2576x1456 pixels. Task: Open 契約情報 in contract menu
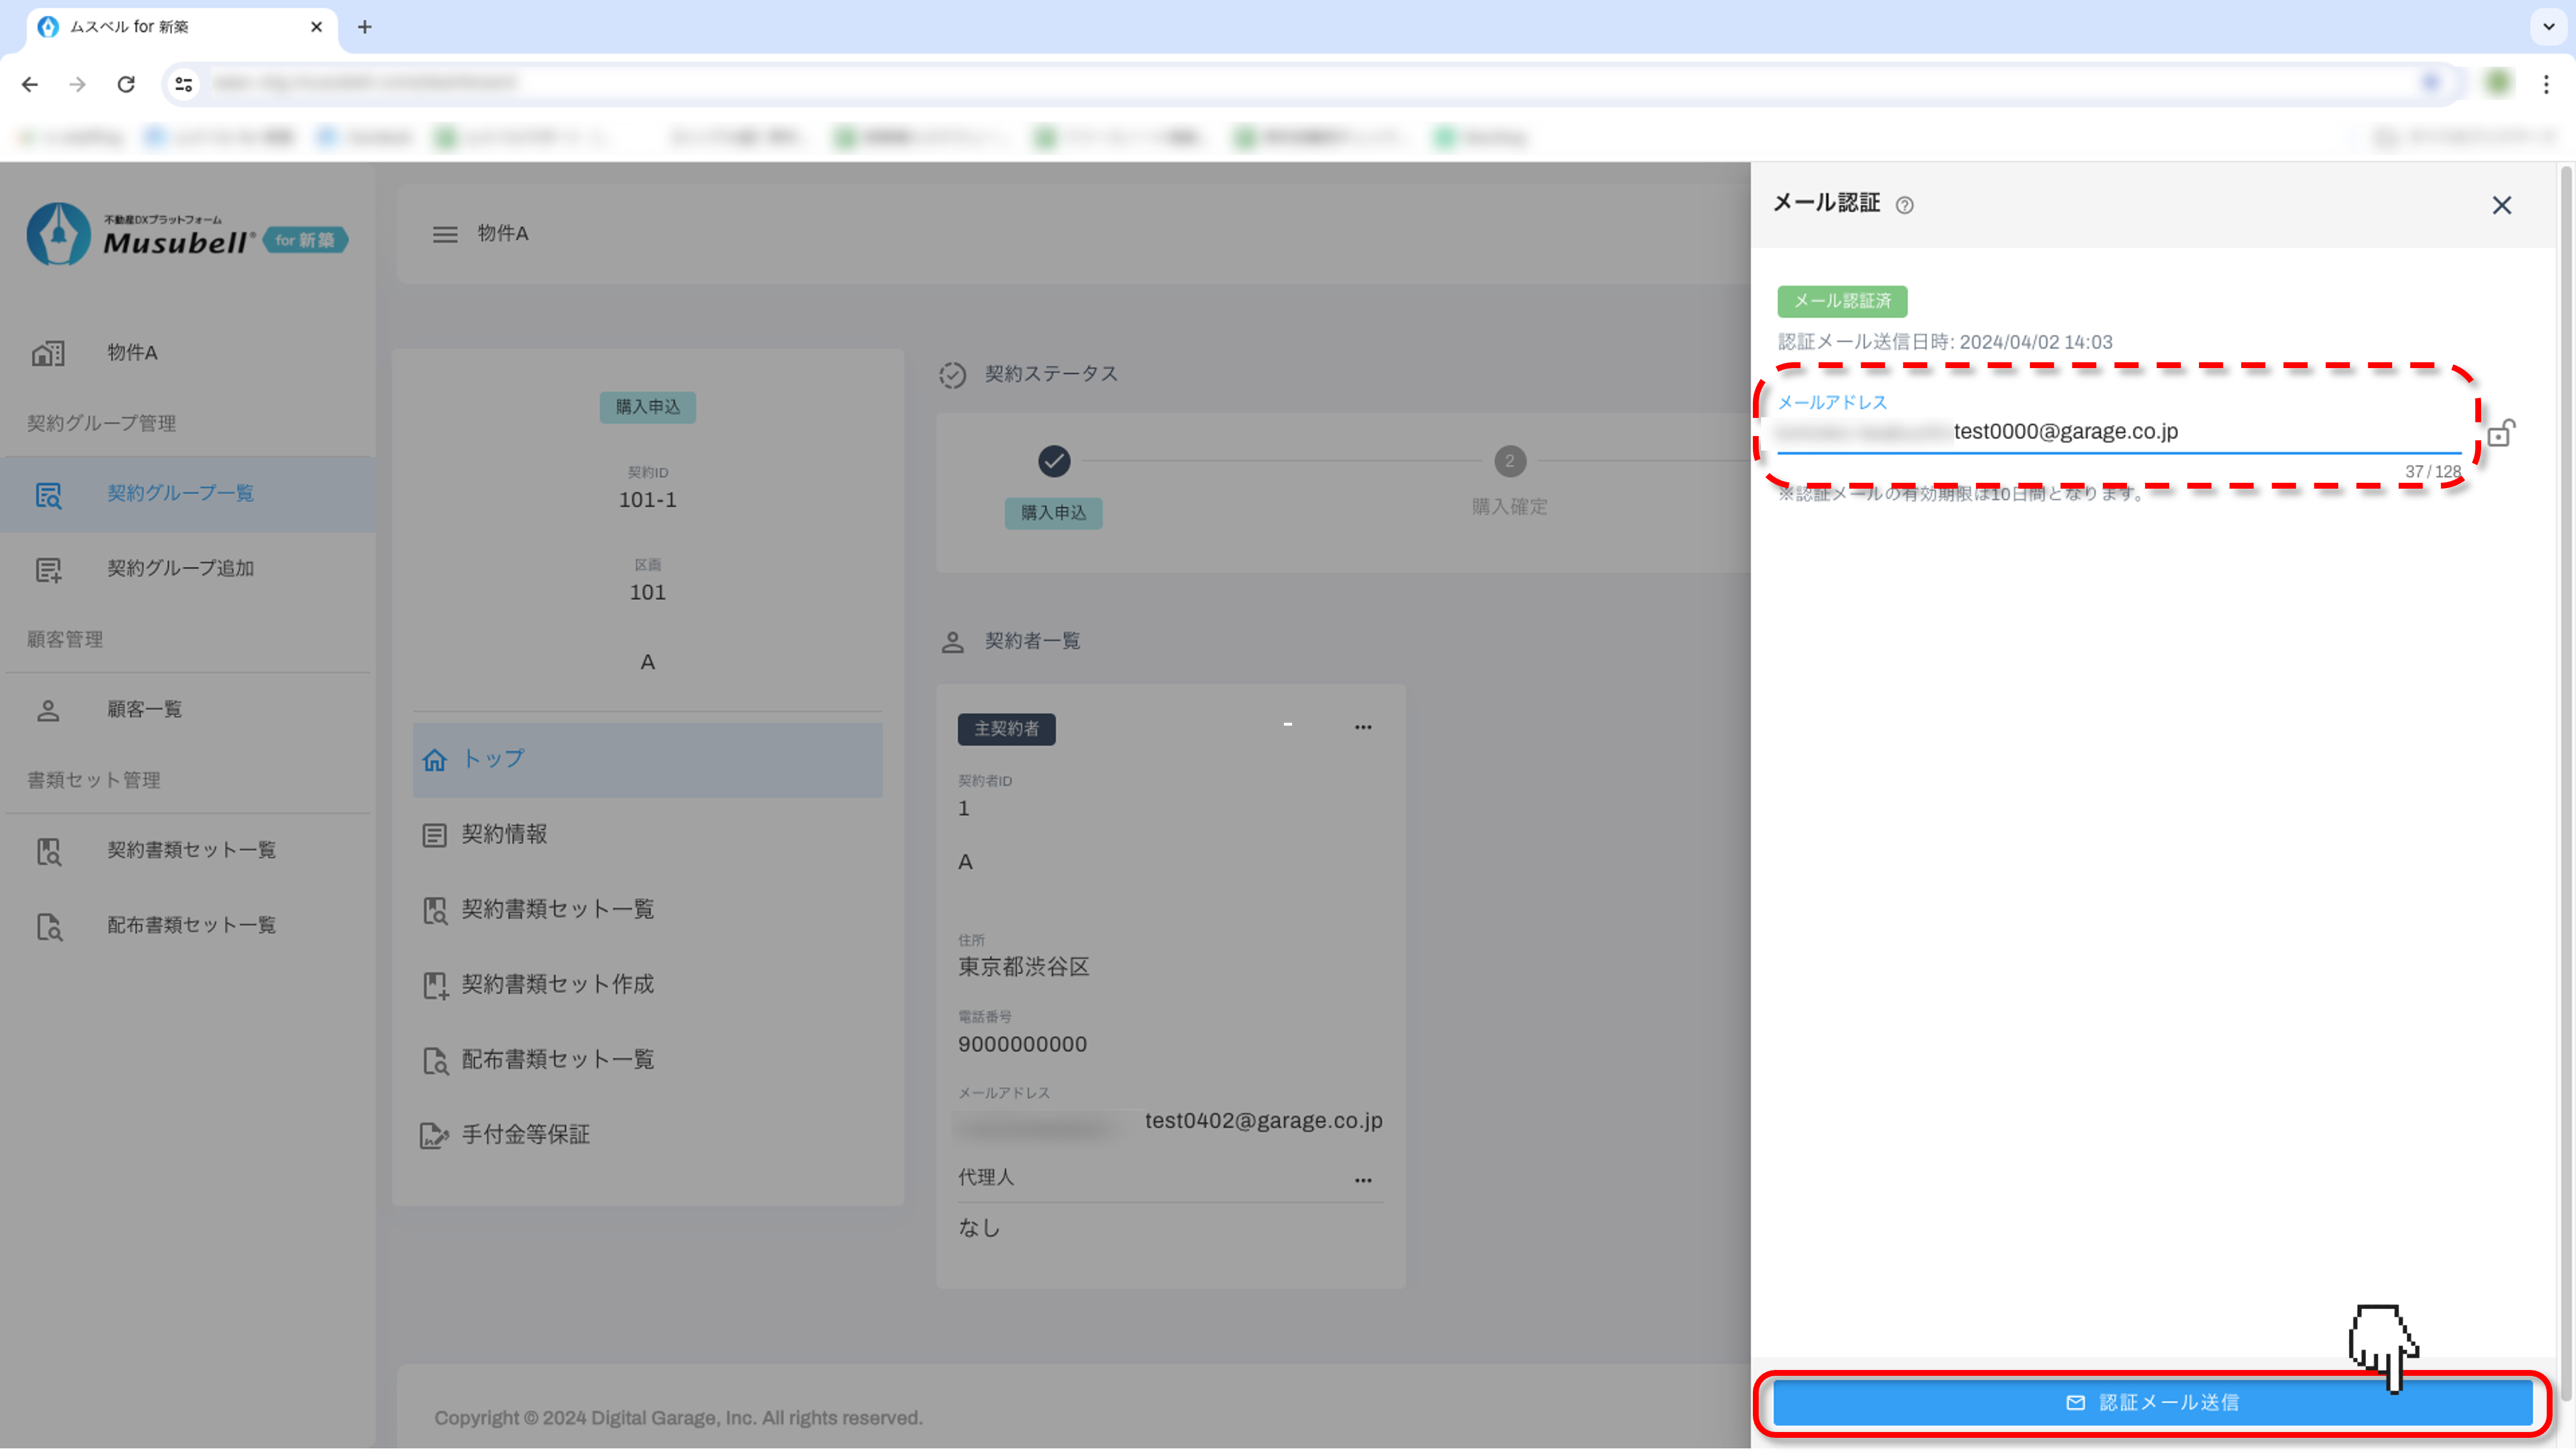click(503, 834)
